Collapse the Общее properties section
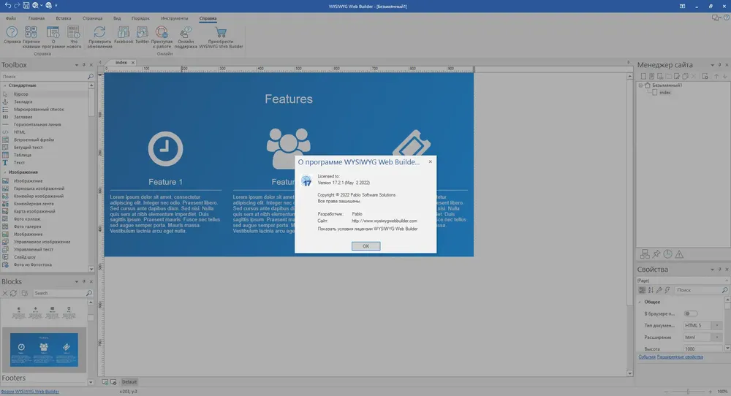 tap(640, 302)
